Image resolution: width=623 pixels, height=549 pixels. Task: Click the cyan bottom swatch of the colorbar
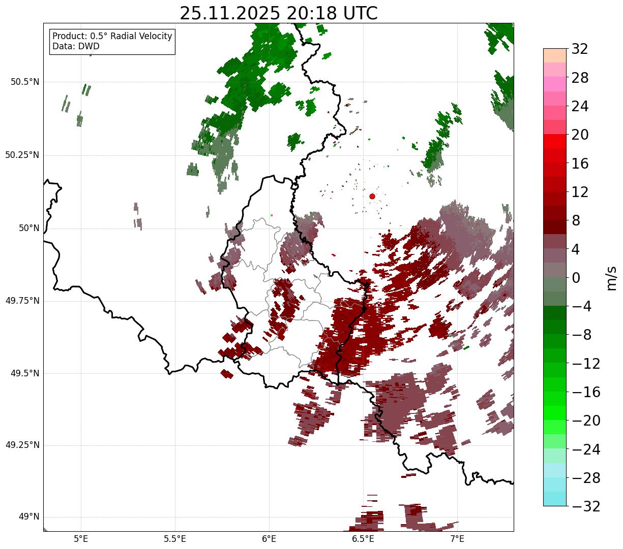[x=555, y=499]
